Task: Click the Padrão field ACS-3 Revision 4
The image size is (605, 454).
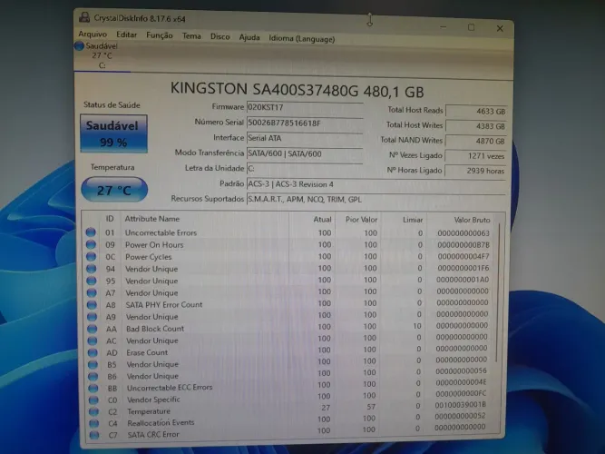Action: coord(376,184)
